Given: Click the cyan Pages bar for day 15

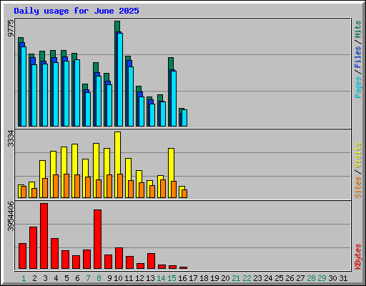Looking at the screenshot, I should (x=174, y=99).
